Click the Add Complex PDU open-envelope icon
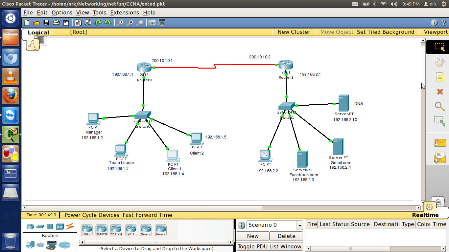This screenshot has height=252, width=449. click(439, 157)
